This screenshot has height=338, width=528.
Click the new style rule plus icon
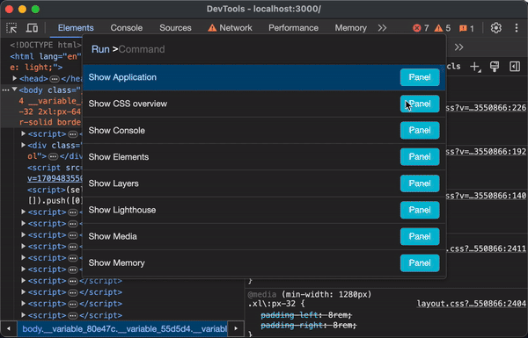coord(475,67)
